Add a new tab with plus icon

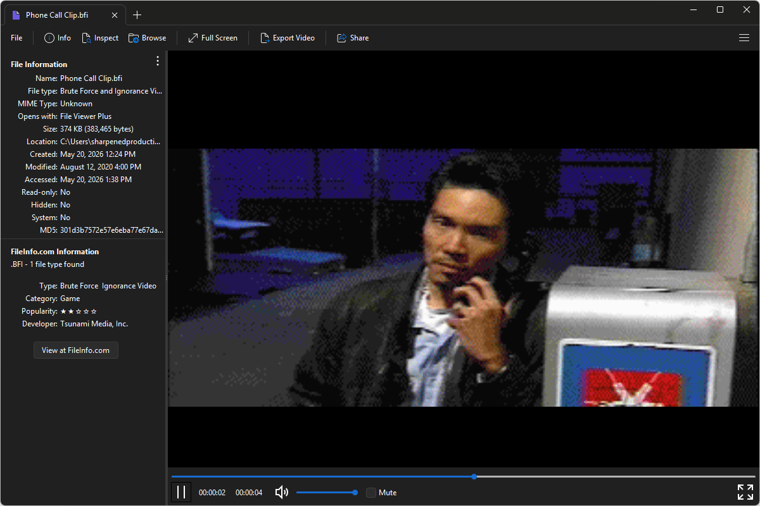coord(137,15)
